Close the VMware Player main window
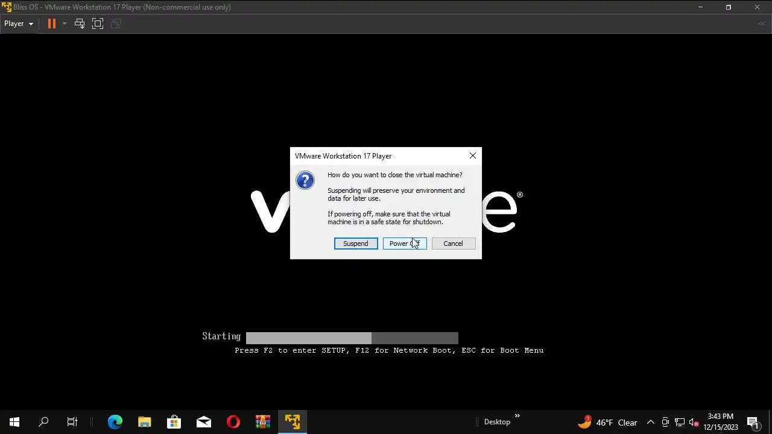Screen dimensions: 772x434 [757, 7]
